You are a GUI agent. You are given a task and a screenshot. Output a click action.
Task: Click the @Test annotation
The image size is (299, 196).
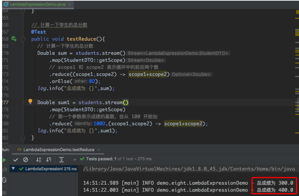coord(38,32)
